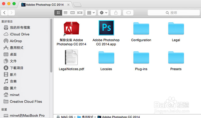Screen dimensions: 201x118
Task: Select the Adobe Photoshop CC 2014.app icon
Action: coord(106,28)
